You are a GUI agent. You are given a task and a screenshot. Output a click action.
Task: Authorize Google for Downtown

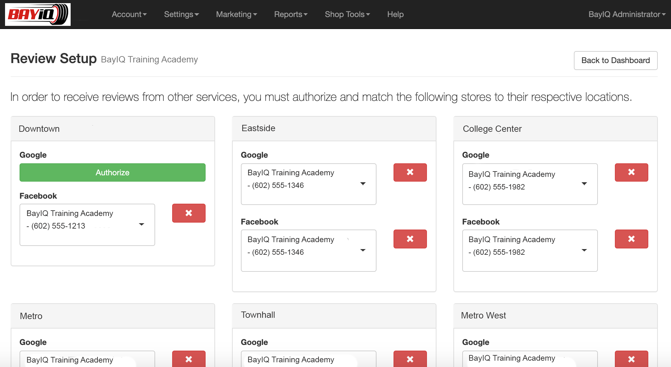(113, 172)
